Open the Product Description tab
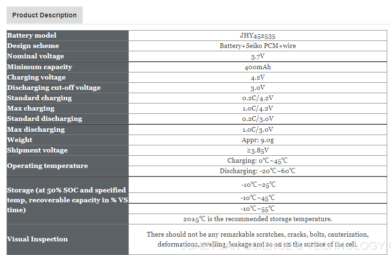391x255 pixels. click(x=45, y=15)
